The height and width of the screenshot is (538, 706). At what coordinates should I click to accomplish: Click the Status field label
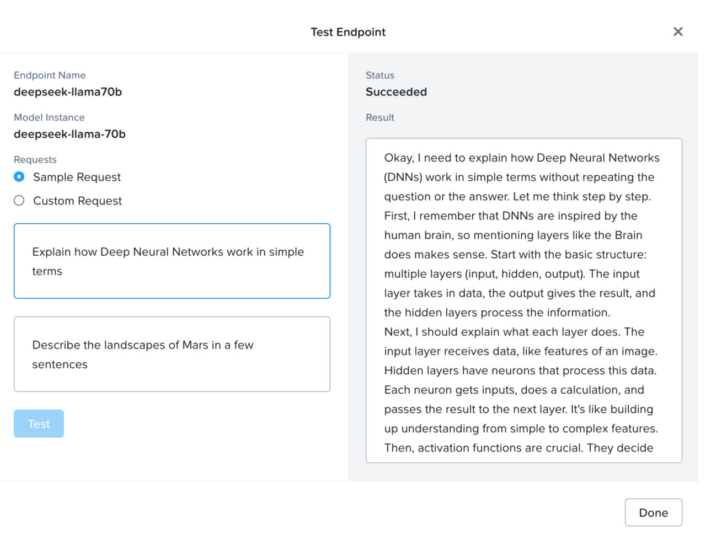pyautogui.click(x=380, y=75)
